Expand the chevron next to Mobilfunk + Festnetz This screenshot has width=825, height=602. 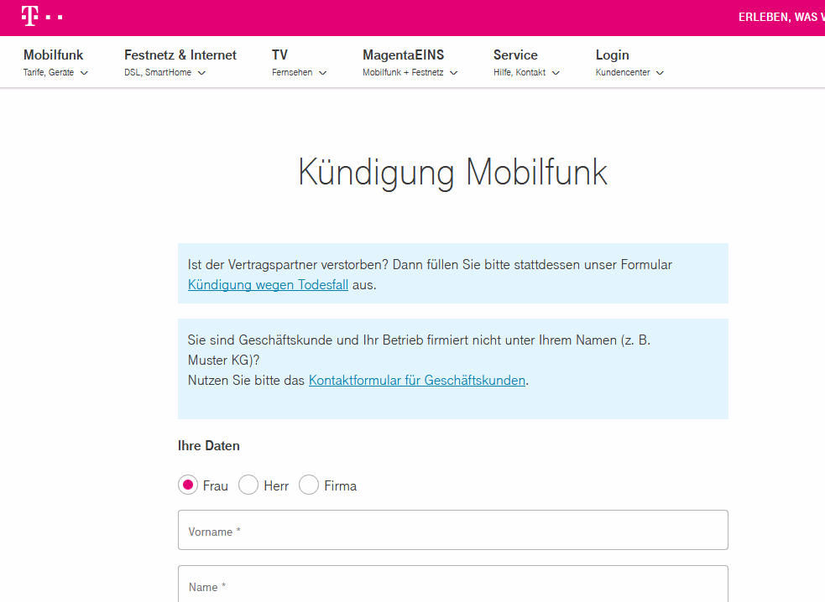pyautogui.click(x=453, y=73)
